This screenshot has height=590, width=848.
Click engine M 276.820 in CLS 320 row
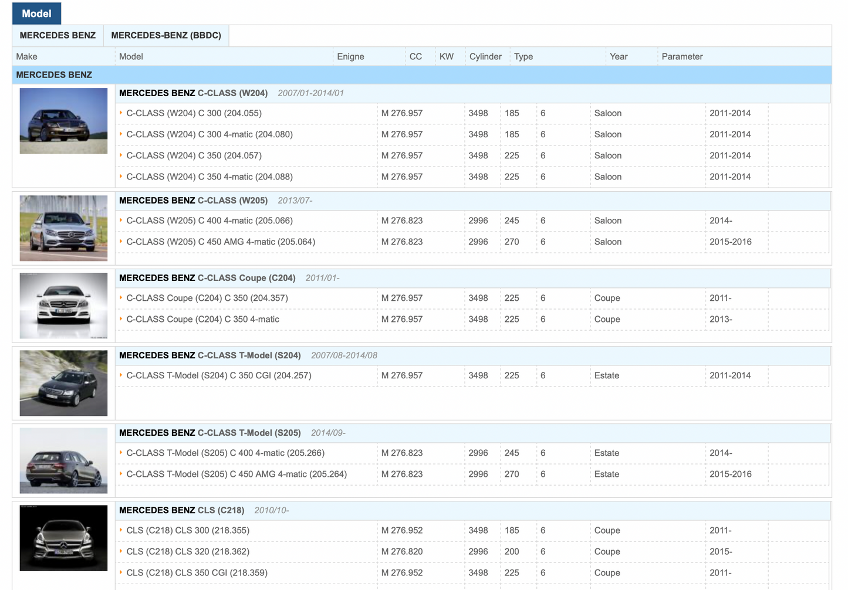coord(402,552)
